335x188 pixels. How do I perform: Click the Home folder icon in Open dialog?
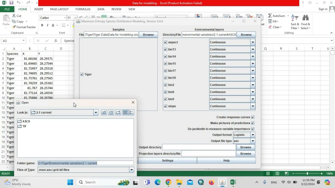(111, 113)
